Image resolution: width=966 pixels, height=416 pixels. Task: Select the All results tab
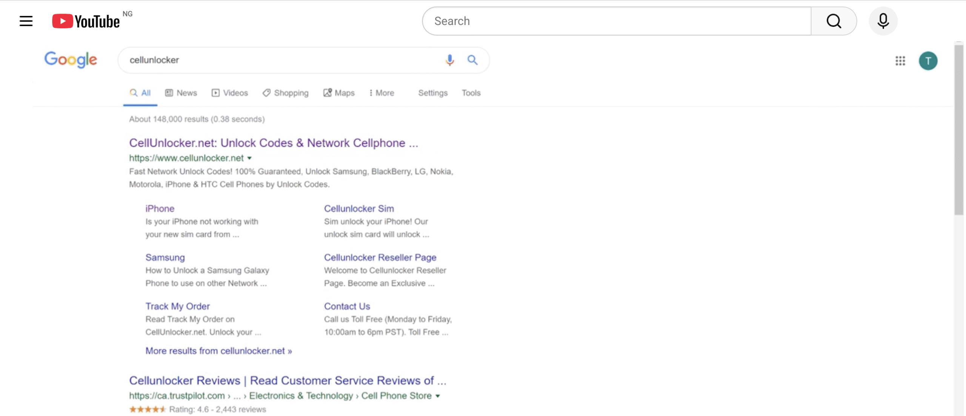tap(140, 93)
